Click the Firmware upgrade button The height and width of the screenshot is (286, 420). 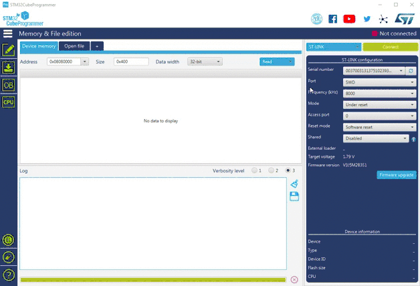[x=397, y=174]
